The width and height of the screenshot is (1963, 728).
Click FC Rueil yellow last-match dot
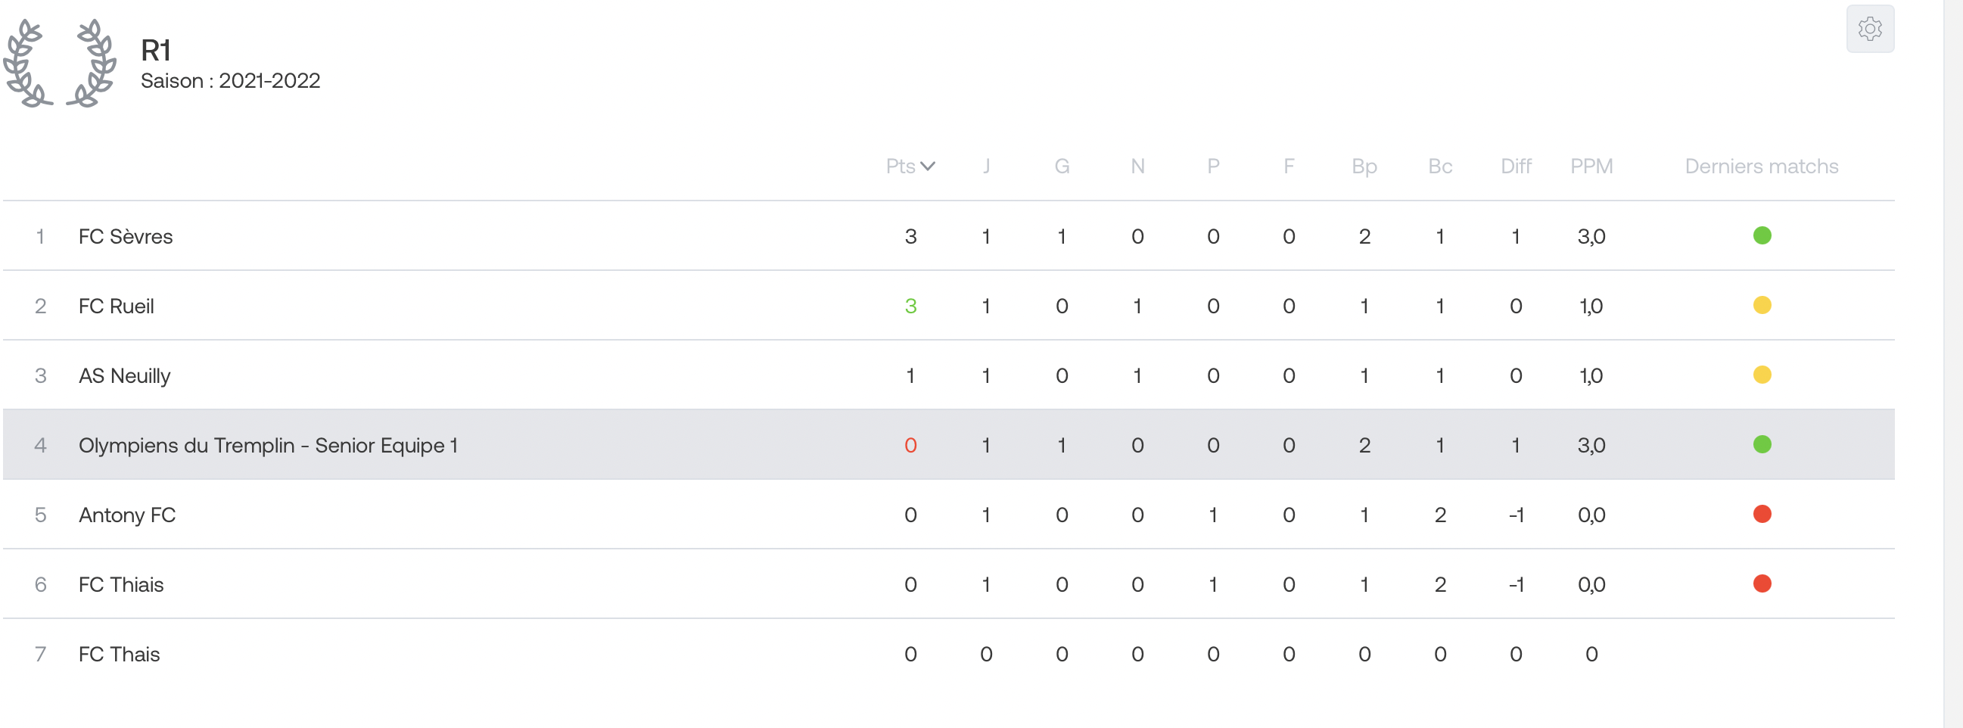[1761, 305]
